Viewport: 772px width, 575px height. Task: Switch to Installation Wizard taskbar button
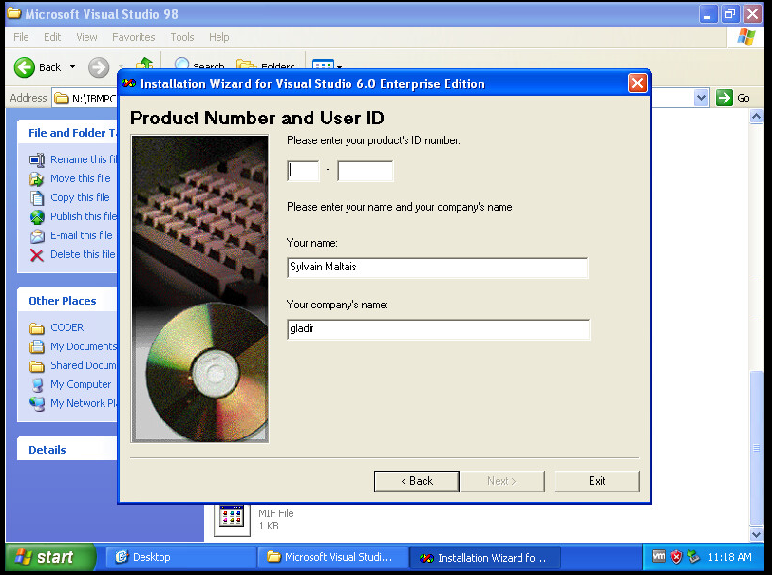485,558
